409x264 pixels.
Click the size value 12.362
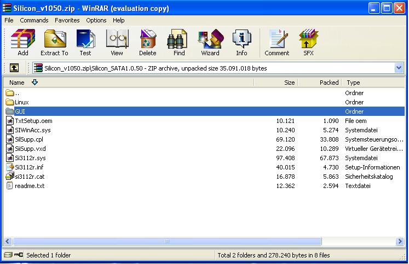pyautogui.click(x=285, y=186)
